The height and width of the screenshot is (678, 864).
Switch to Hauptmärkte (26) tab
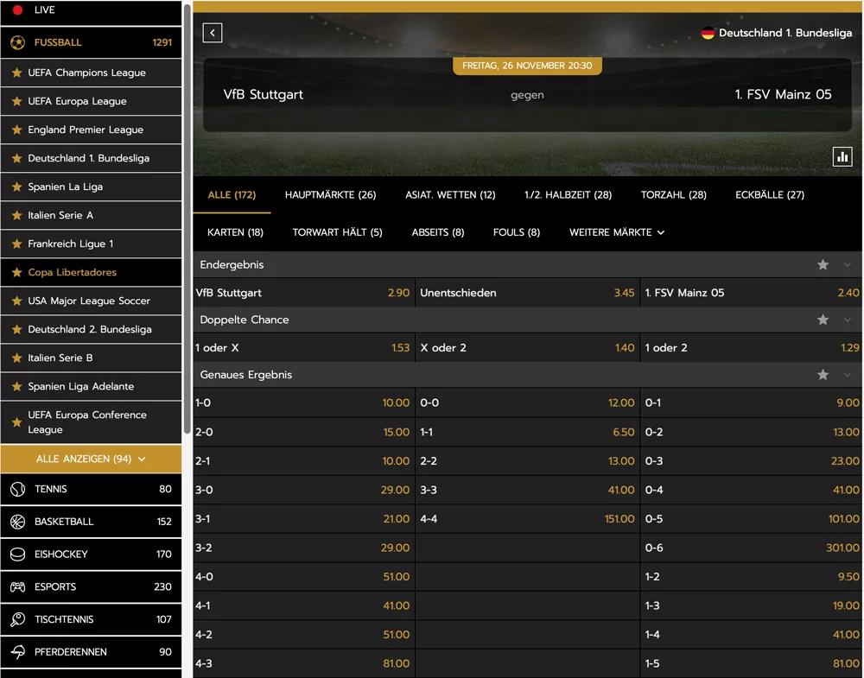coord(331,195)
